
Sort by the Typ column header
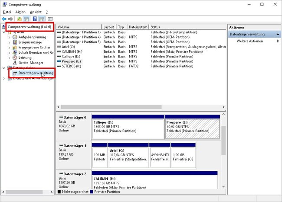121,27
